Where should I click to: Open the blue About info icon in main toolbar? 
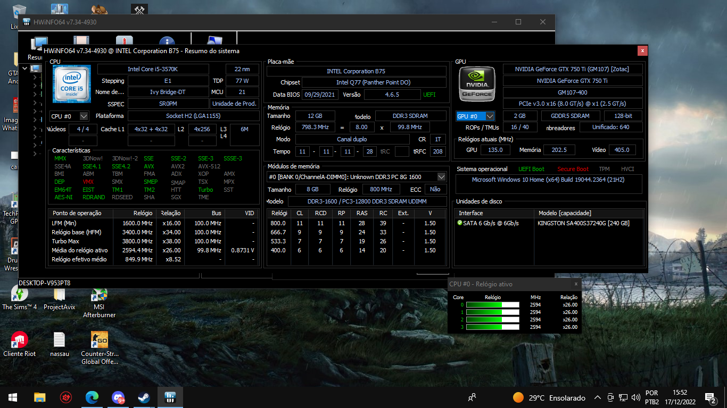(x=167, y=41)
